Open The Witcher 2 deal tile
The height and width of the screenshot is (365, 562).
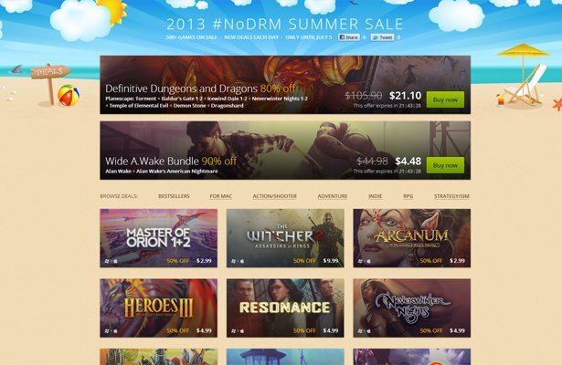point(285,238)
